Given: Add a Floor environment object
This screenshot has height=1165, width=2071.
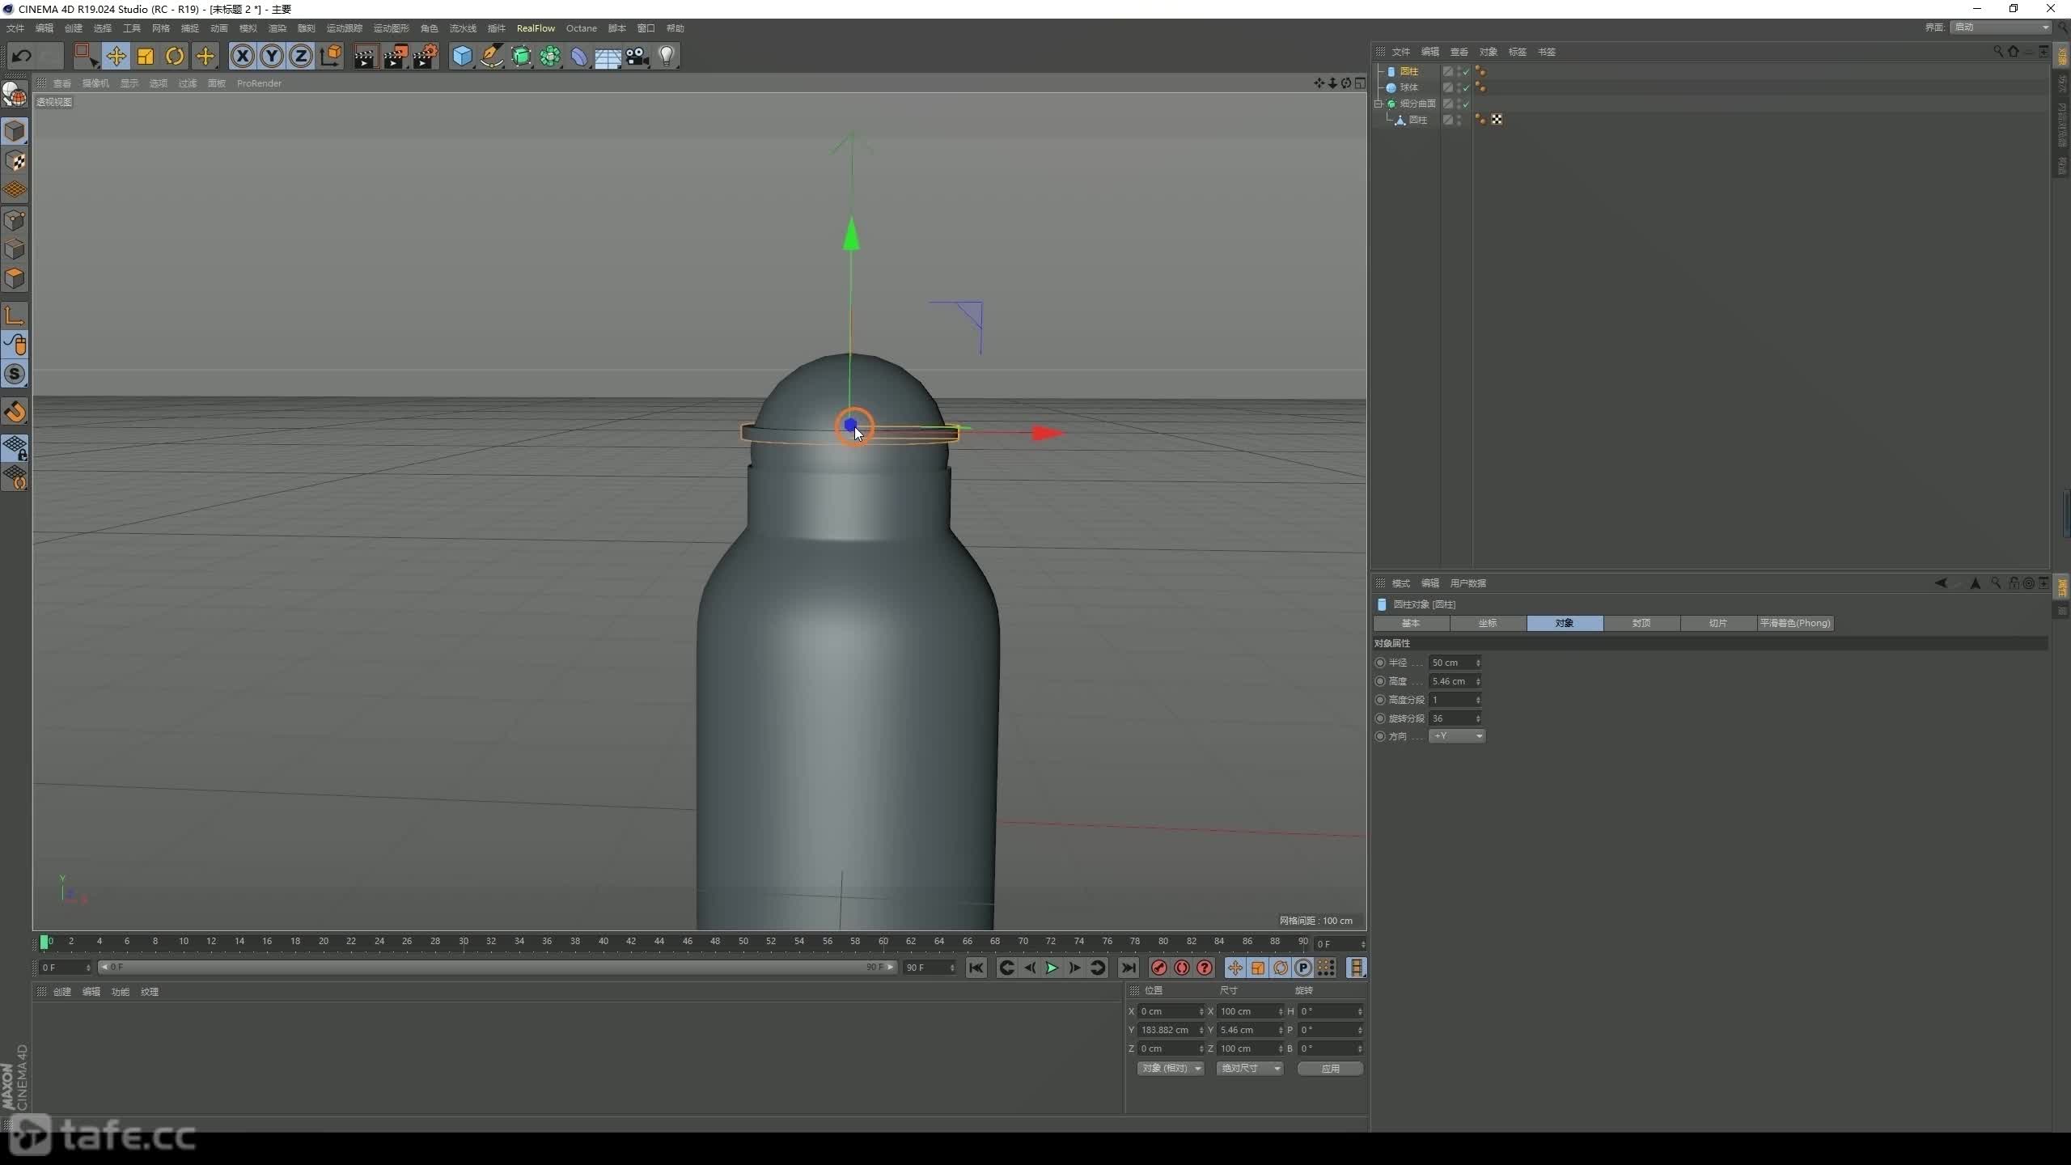Looking at the screenshot, I should tap(608, 56).
